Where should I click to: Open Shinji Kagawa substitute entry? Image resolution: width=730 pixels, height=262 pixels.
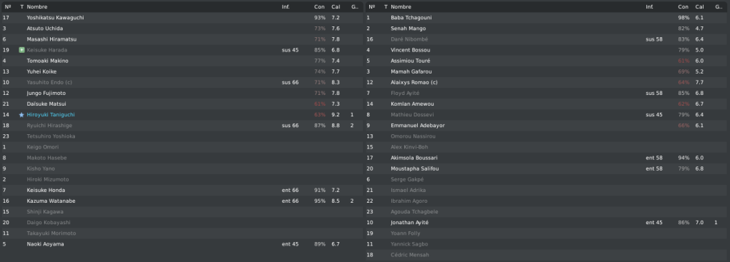point(45,212)
